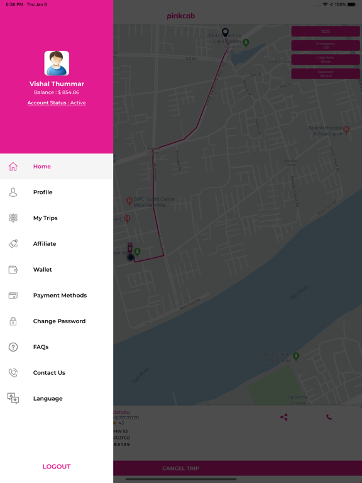Open Profile menu item
This screenshot has width=362, height=483.
pos(57,192)
